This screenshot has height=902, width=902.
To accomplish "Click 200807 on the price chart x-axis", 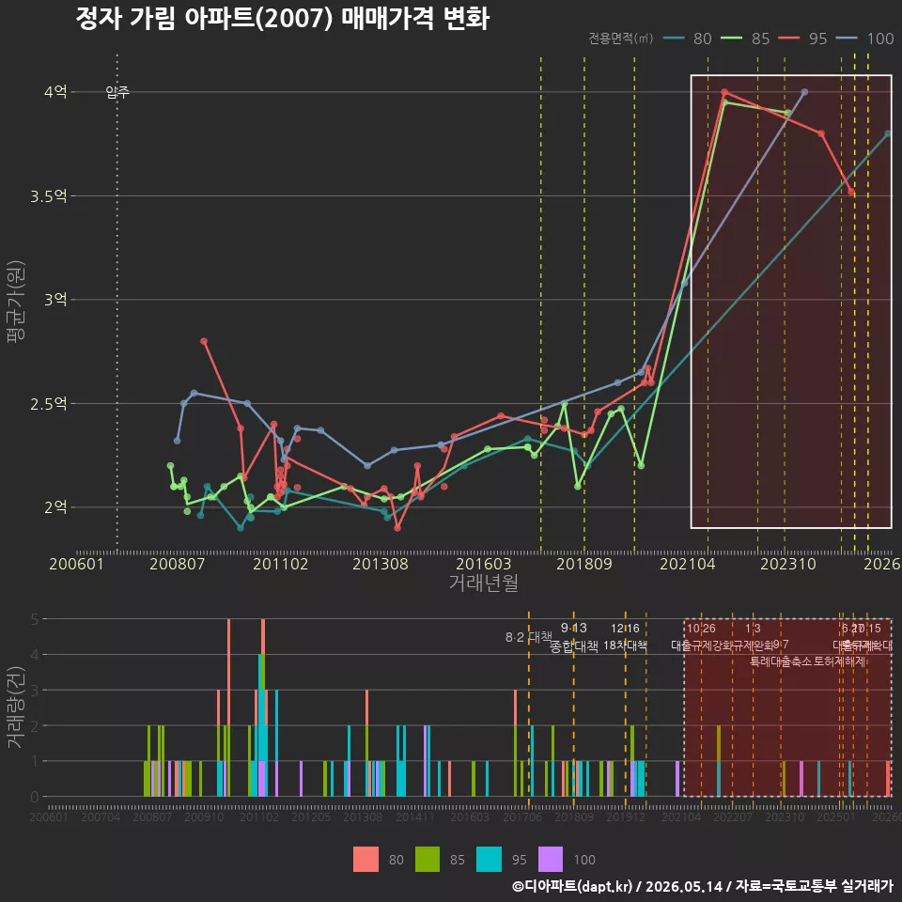I will point(178,564).
